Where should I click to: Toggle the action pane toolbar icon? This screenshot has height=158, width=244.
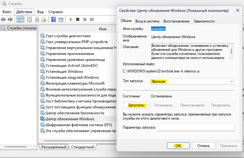[x=61, y=19]
